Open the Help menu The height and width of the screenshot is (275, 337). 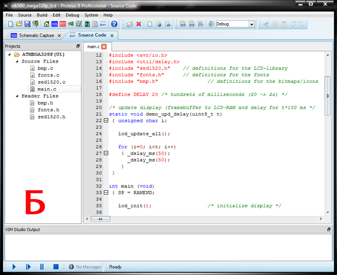coord(108,15)
